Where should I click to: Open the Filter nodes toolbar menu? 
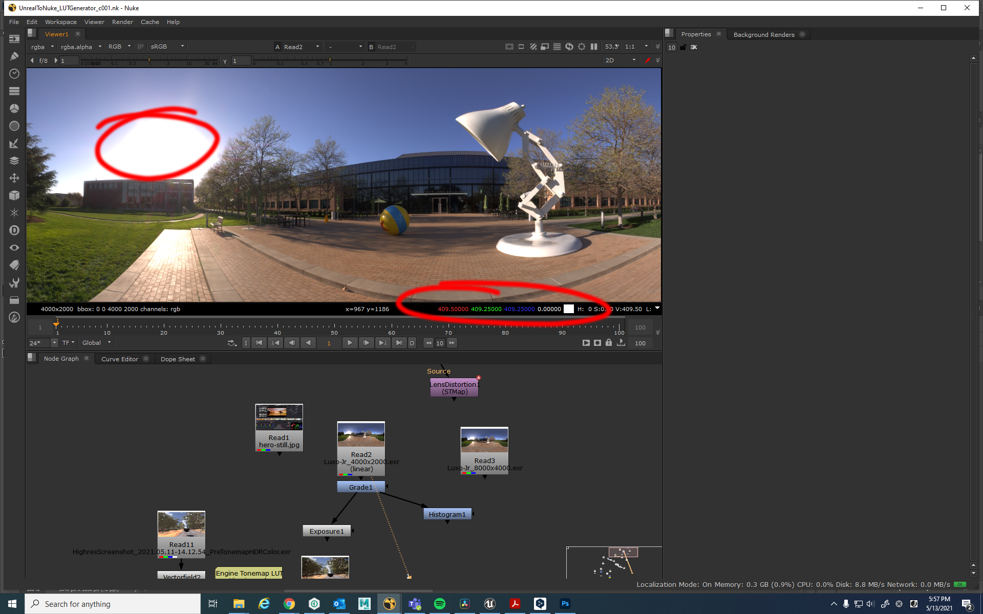click(14, 126)
